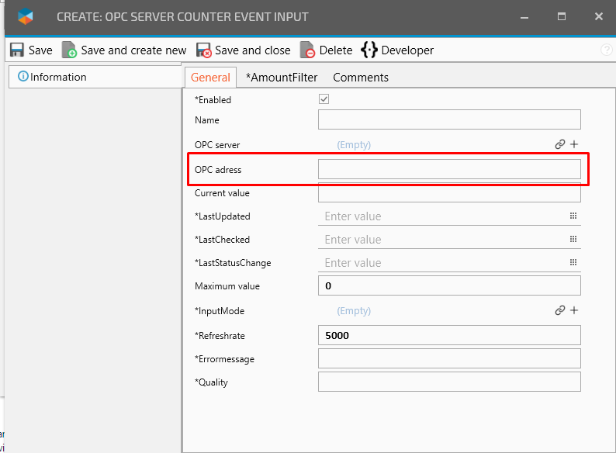616x453 pixels.
Task: Click the Save and close icon
Action: [x=203, y=50]
